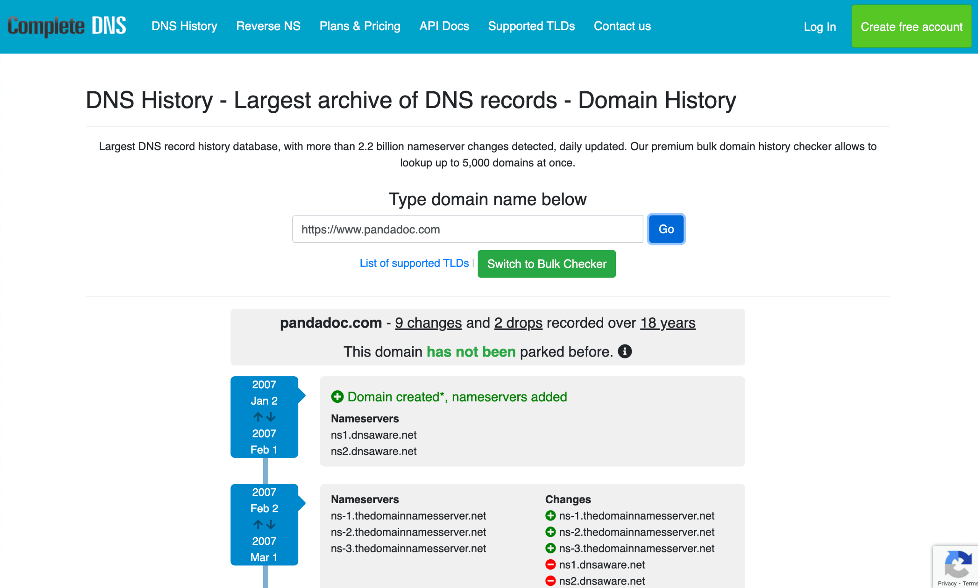Click the reCAPTCHA badge icon
The image size is (978, 588).
[958, 564]
